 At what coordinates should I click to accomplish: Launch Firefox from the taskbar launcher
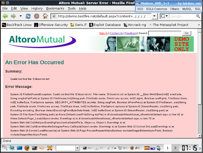27,148
